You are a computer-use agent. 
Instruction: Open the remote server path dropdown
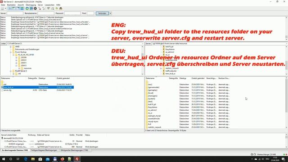[x=287, y=44]
